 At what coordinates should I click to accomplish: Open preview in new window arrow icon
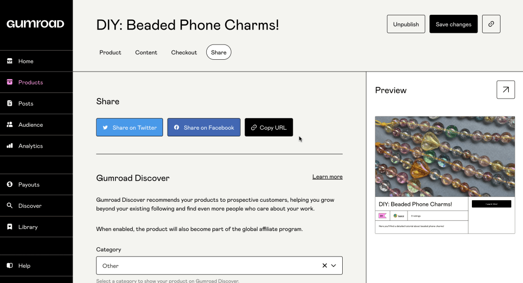(x=506, y=89)
